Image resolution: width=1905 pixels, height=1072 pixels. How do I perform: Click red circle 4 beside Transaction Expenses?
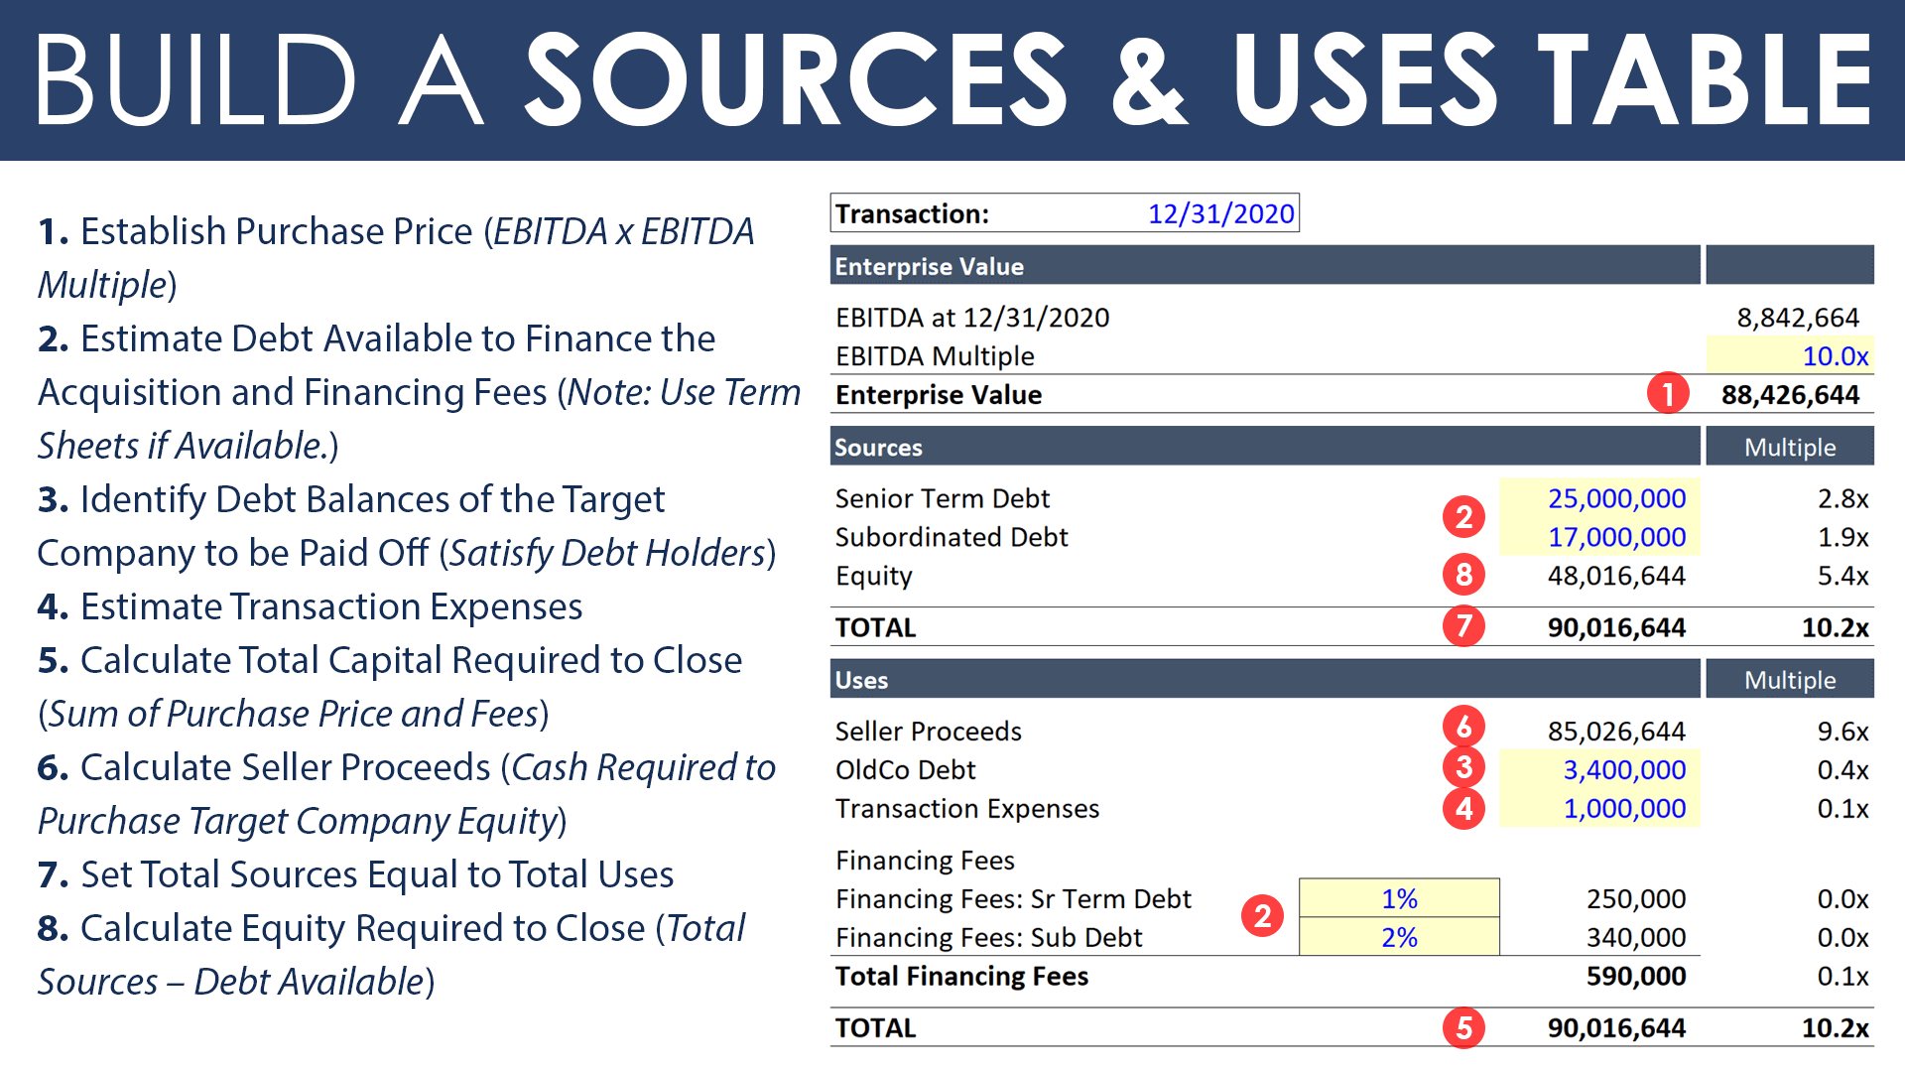1463,808
